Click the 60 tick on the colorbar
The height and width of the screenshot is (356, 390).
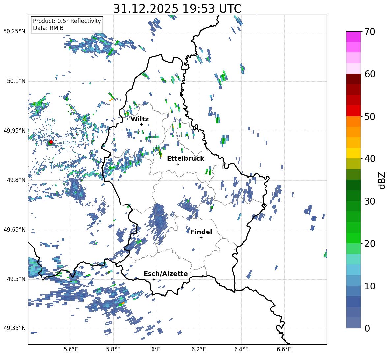coord(369,74)
